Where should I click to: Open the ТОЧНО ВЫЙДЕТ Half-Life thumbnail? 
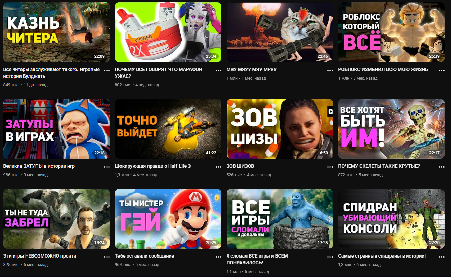pos(168,129)
